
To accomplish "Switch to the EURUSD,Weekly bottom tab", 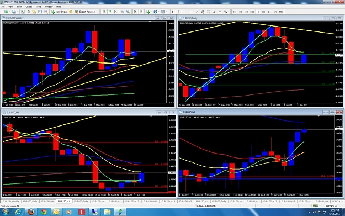I will click(10, 201).
